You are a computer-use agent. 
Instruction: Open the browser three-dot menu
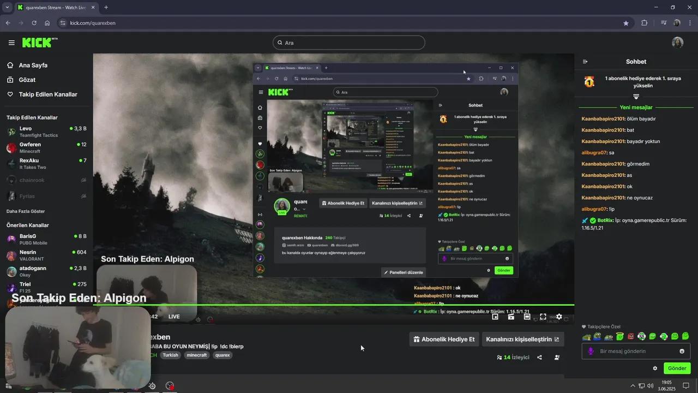pyautogui.click(x=690, y=23)
